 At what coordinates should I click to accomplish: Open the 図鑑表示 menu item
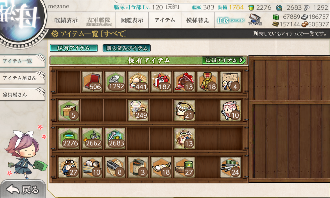[132, 20]
